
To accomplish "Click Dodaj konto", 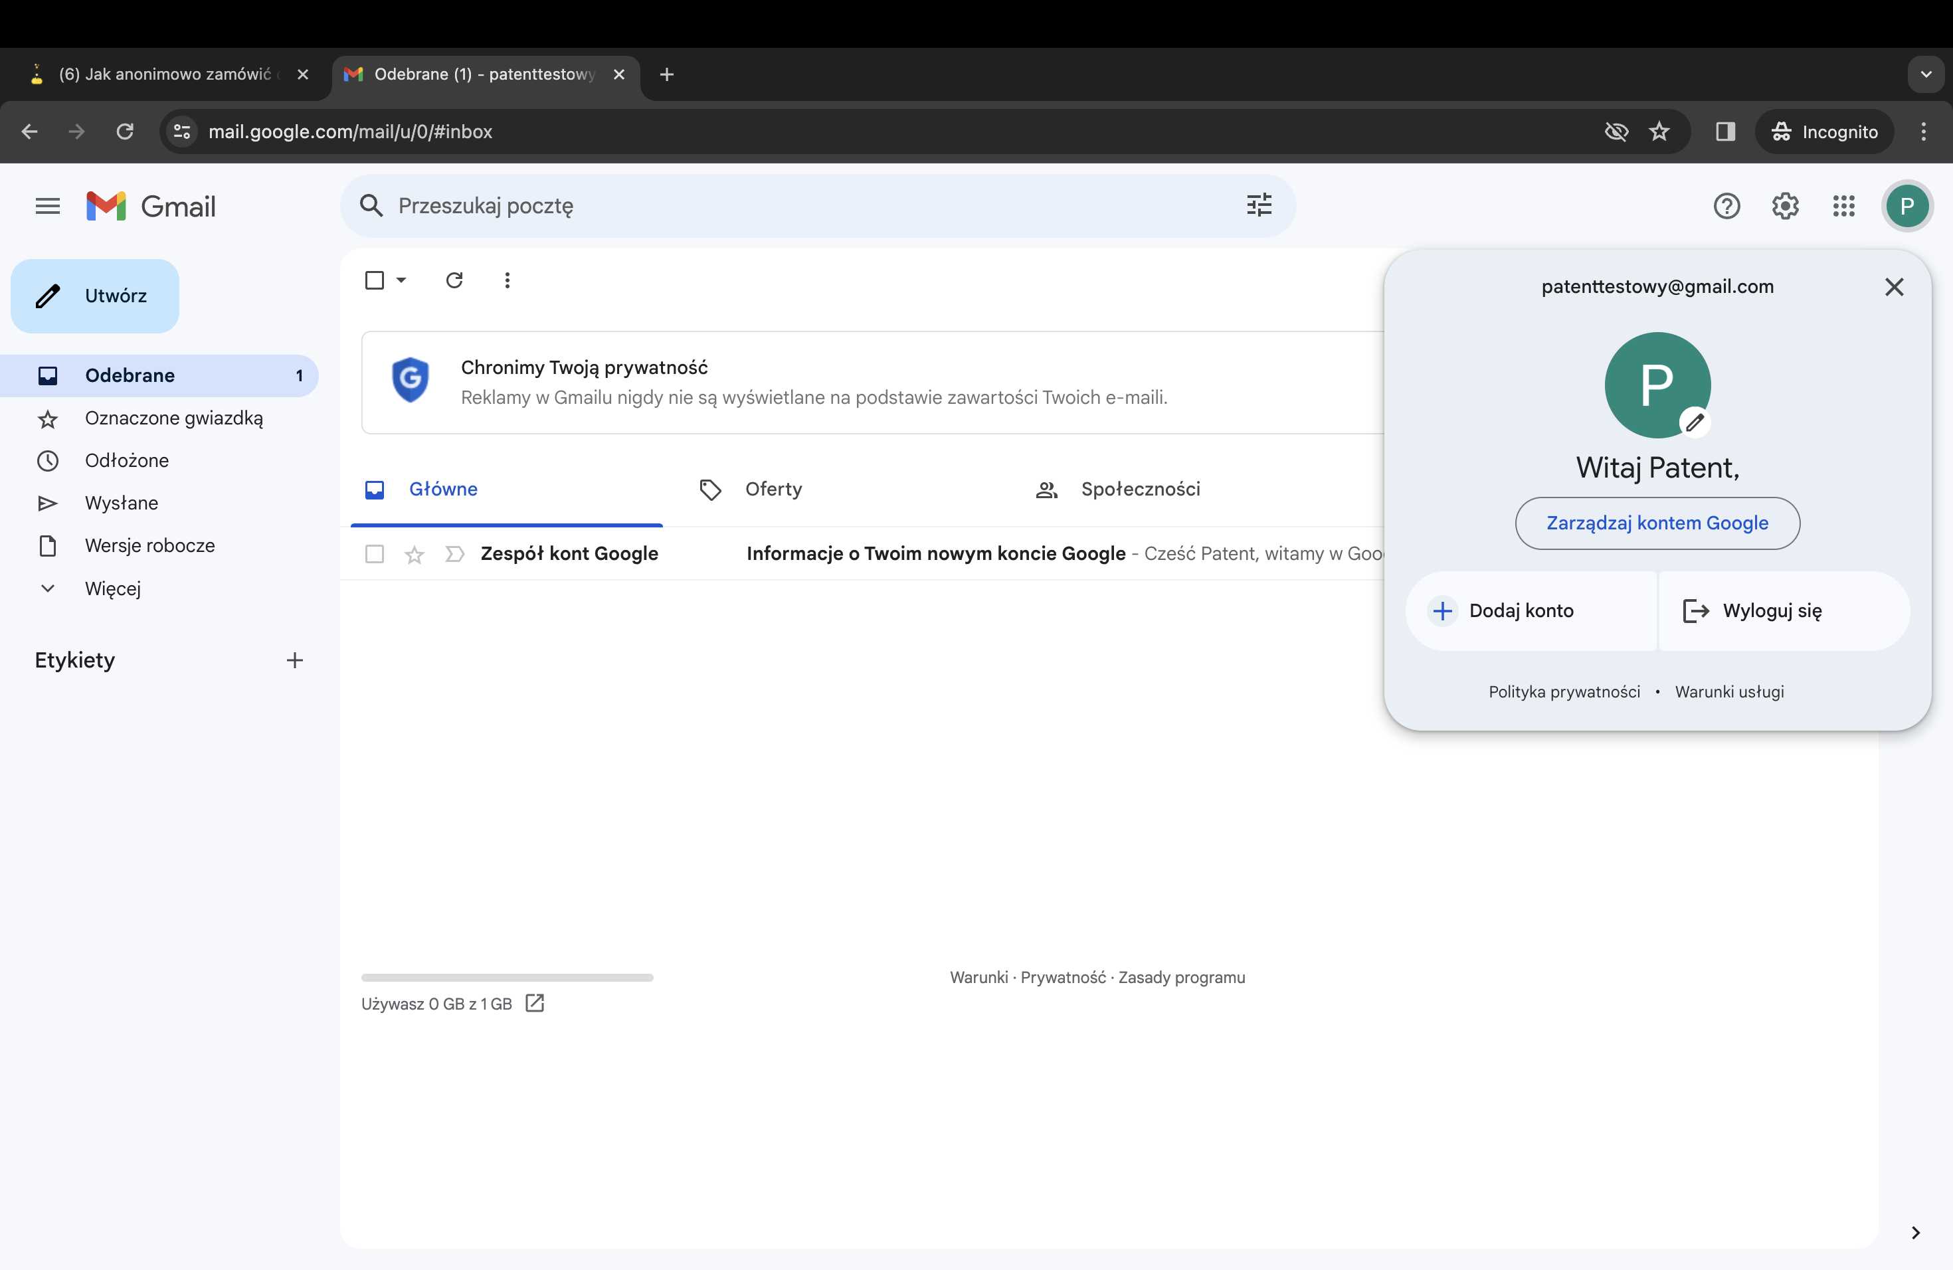I will point(1531,610).
